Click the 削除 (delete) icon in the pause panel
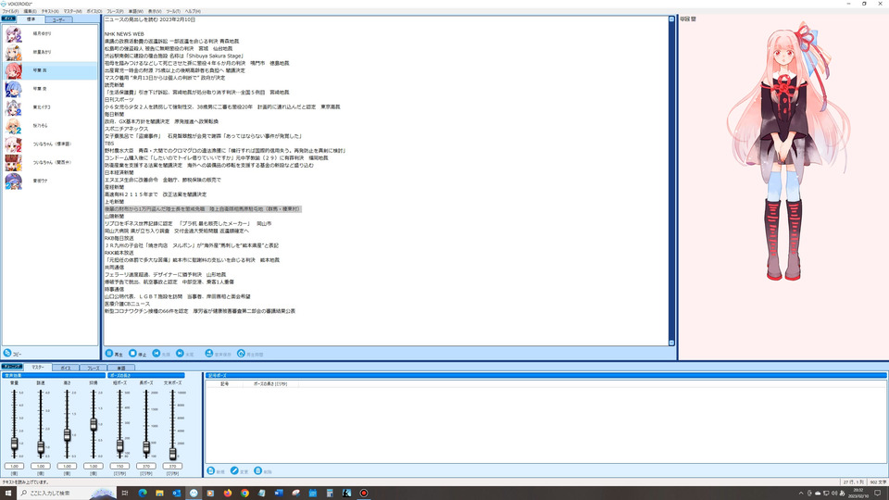 258,470
